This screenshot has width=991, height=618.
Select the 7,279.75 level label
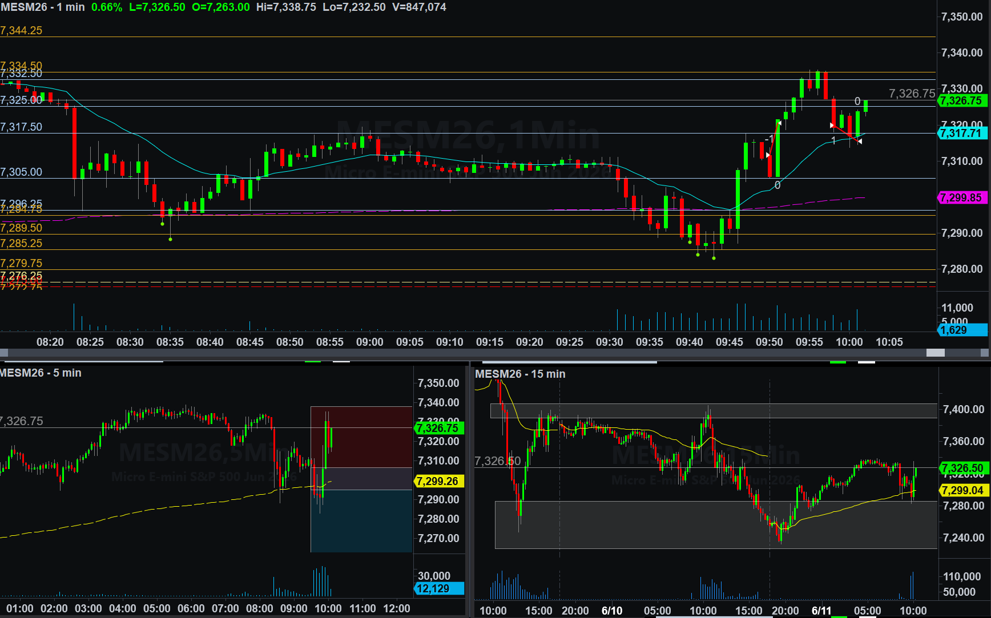(21, 264)
